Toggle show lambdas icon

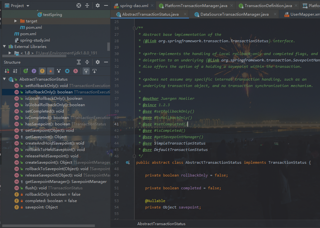pos(76,71)
